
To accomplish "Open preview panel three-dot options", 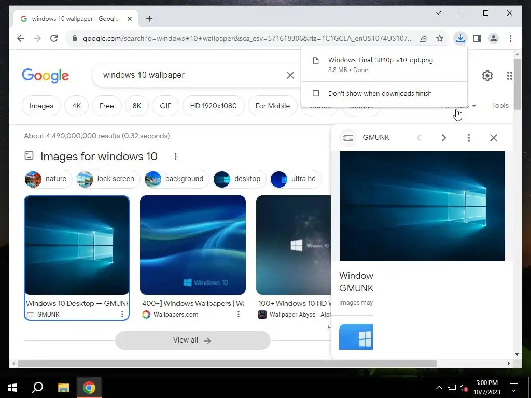I will pyautogui.click(x=469, y=138).
